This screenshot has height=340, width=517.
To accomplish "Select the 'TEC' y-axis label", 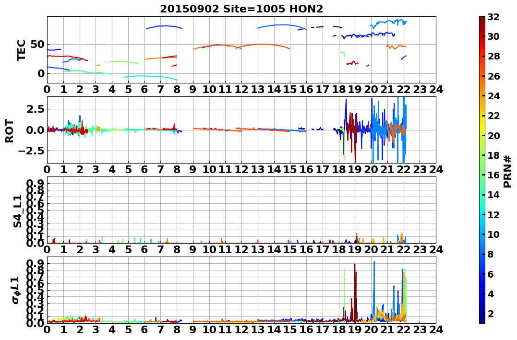I will [x=22, y=50].
